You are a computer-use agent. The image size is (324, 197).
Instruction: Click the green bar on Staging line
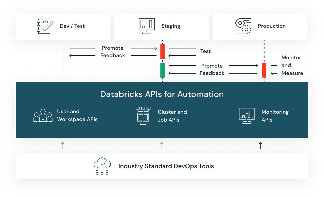(163, 70)
